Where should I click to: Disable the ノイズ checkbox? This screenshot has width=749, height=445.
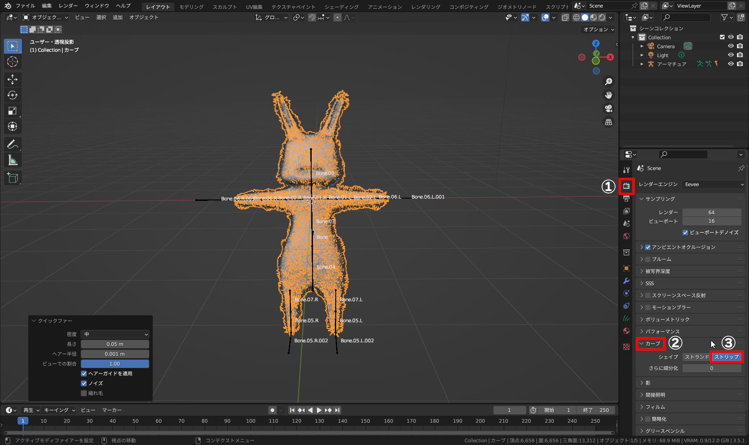click(x=84, y=383)
